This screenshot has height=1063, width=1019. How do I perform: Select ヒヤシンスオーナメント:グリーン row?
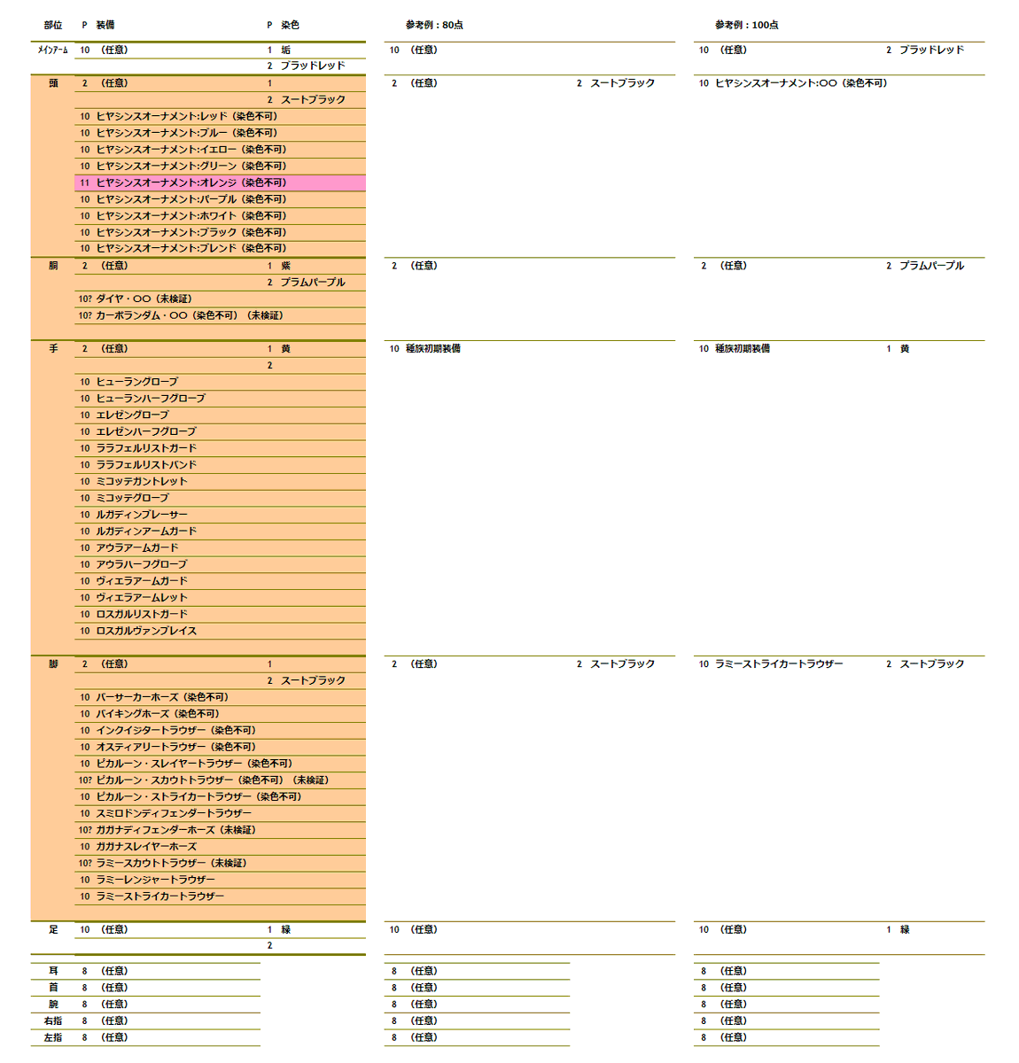(220, 166)
